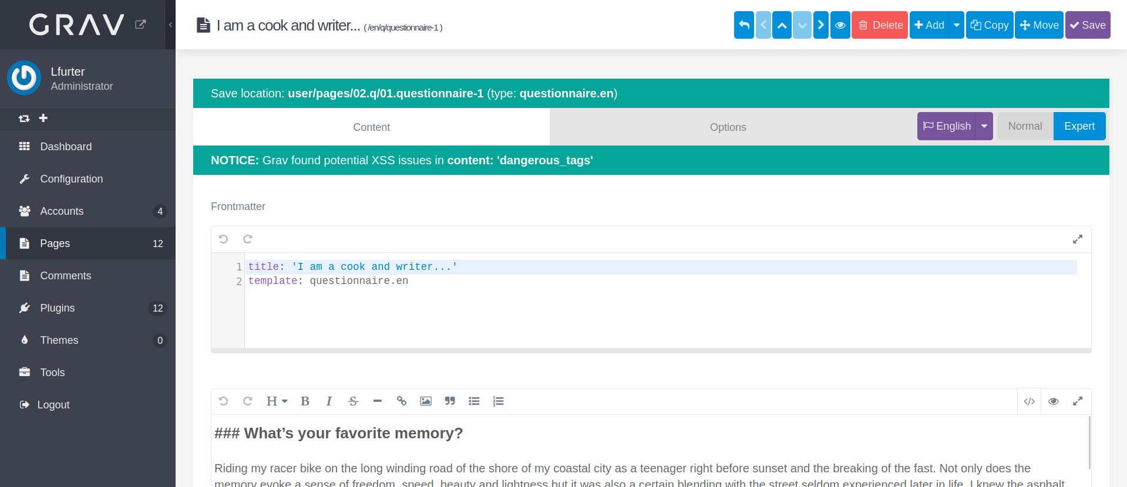The height and width of the screenshot is (487, 1127).
Task: Open the Options tab
Action: pos(728,127)
